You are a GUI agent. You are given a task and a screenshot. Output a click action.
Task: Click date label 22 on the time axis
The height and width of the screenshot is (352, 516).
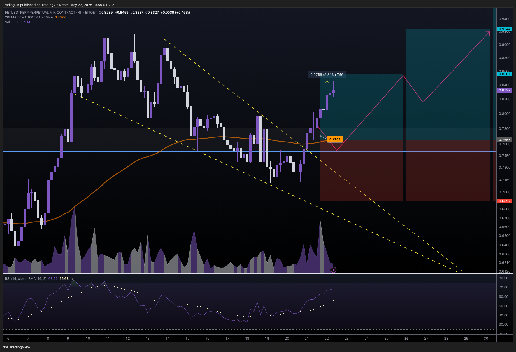[x=327, y=339]
